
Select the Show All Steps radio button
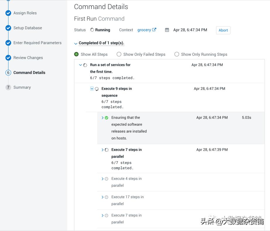[x=76, y=54]
